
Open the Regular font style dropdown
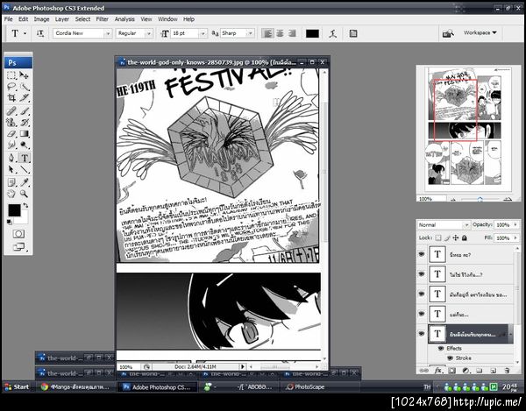[149, 33]
